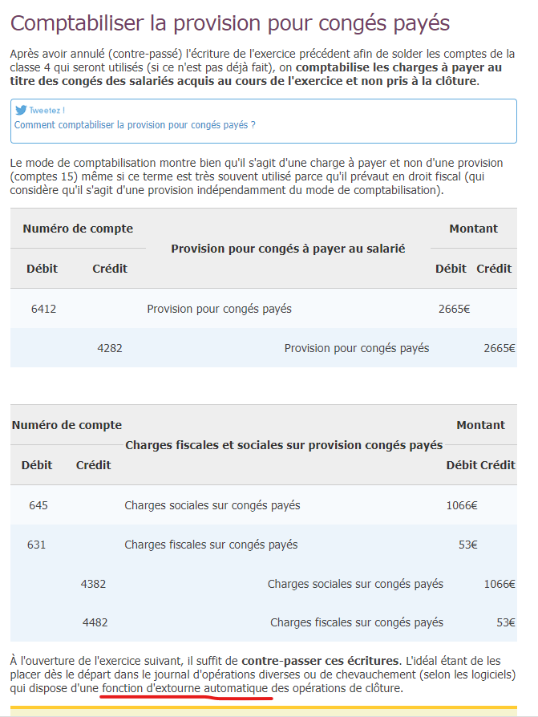Click the 1066€ debit amount in the 645 row
The image size is (538, 717).
tap(462, 505)
